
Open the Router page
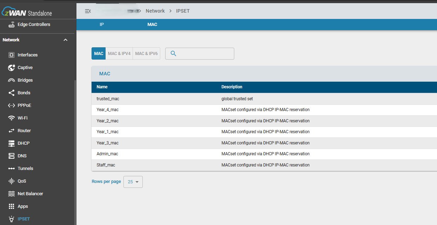(25, 131)
